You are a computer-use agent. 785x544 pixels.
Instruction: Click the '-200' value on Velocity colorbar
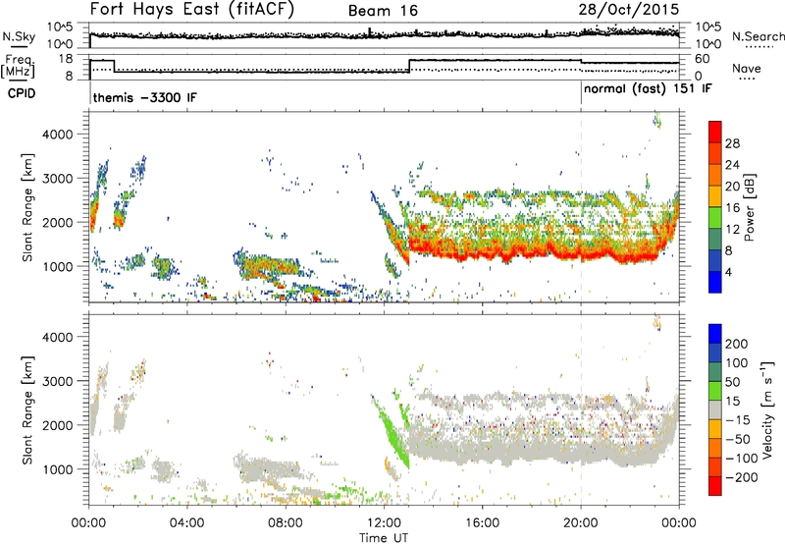742,477
